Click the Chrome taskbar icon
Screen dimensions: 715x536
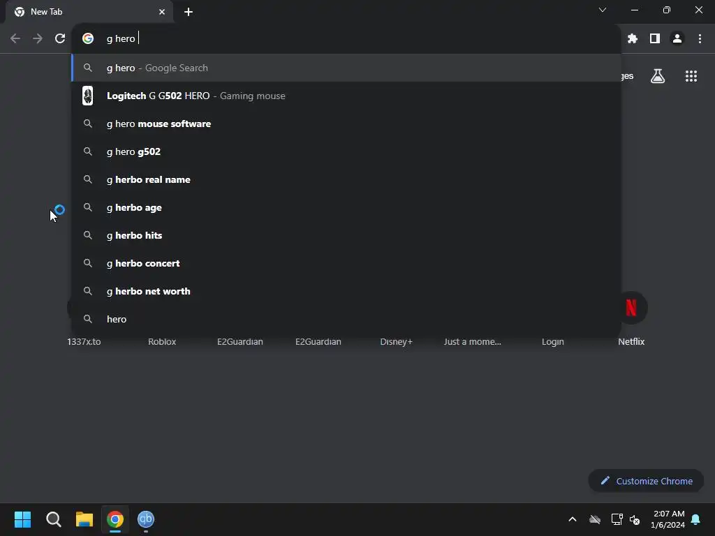(x=115, y=519)
